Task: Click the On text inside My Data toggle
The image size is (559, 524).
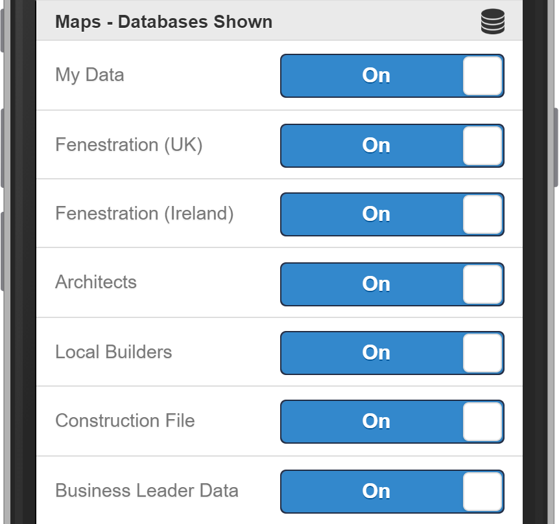Action: 375,76
